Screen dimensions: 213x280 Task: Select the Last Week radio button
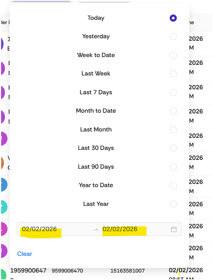pos(173,74)
